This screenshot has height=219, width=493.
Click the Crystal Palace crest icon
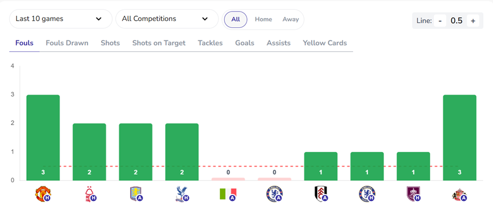coord(181,193)
